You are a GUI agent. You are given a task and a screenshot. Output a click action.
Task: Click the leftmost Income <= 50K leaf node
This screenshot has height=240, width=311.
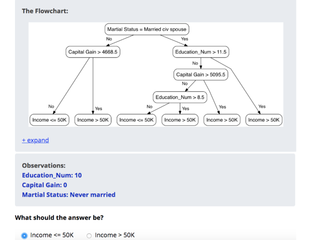coord(49,120)
